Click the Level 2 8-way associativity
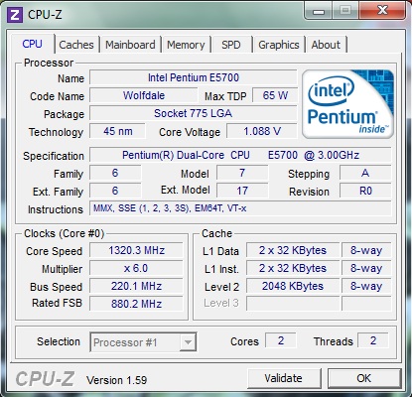412x397 pixels. click(x=366, y=286)
